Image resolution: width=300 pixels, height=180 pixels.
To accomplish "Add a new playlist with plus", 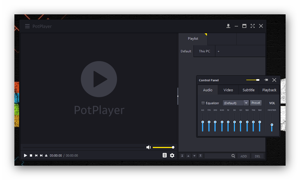I will click(218, 51).
